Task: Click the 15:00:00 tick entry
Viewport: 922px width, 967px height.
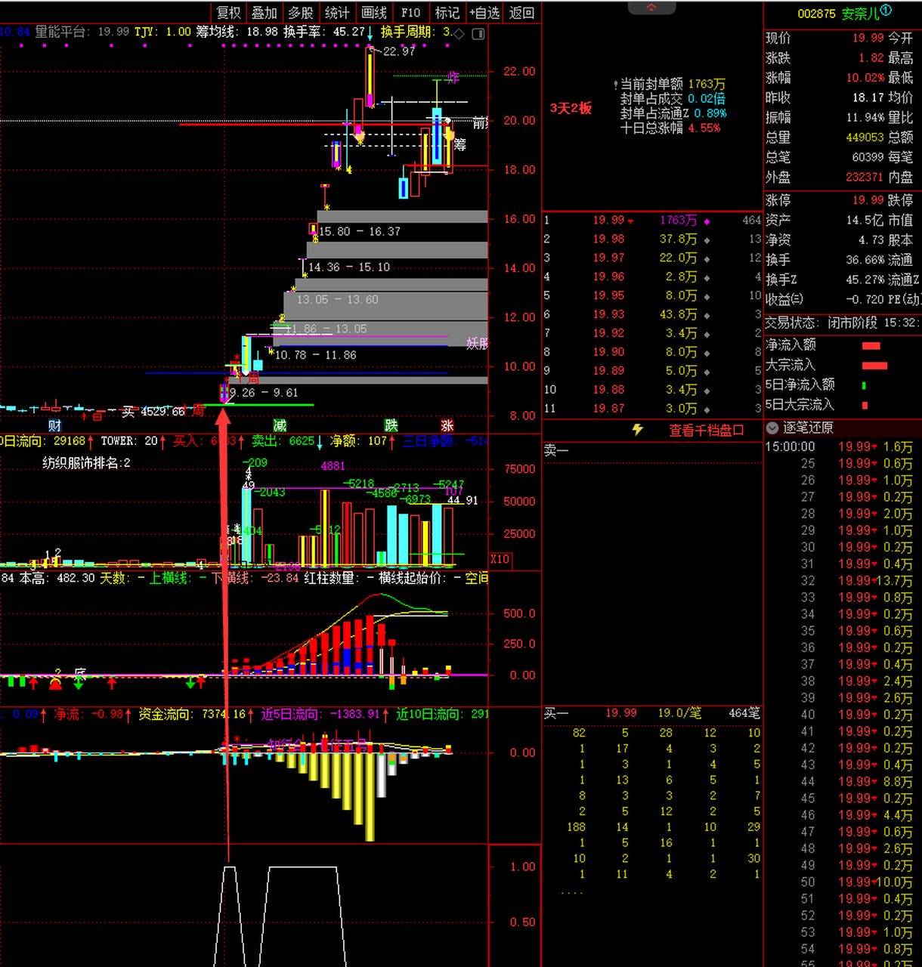Action: pos(791,446)
